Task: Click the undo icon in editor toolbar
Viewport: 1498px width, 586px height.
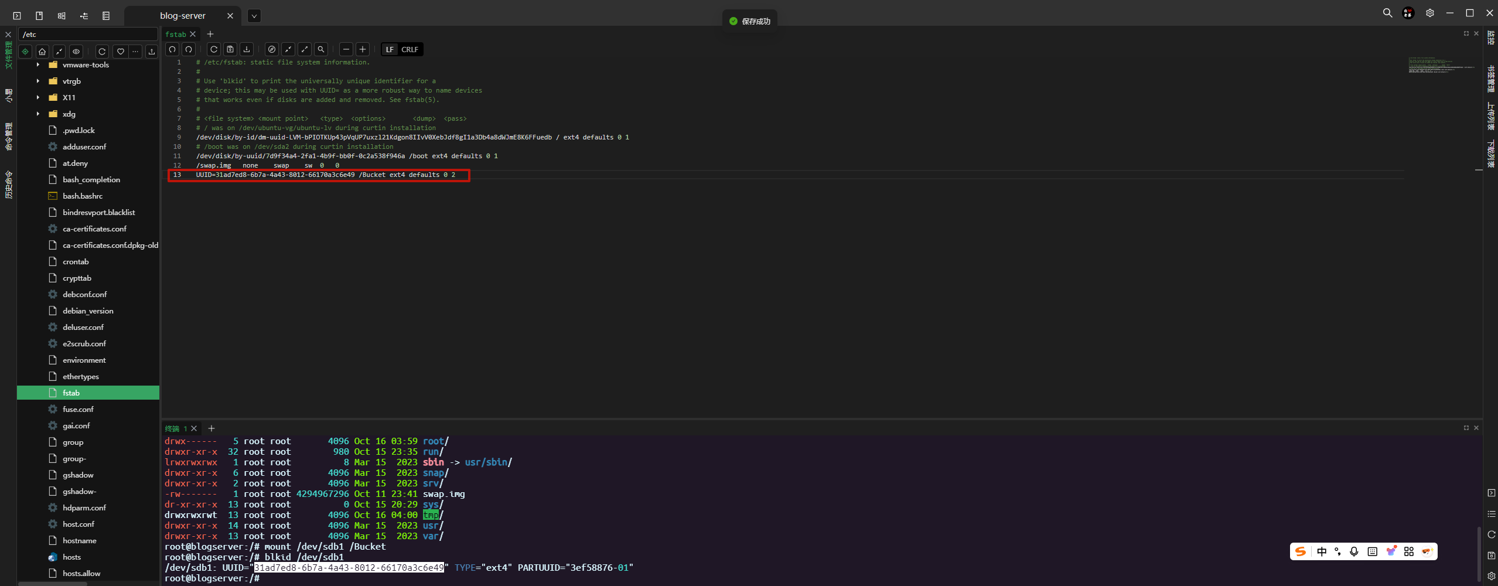Action: pyautogui.click(x=172, y=49)
